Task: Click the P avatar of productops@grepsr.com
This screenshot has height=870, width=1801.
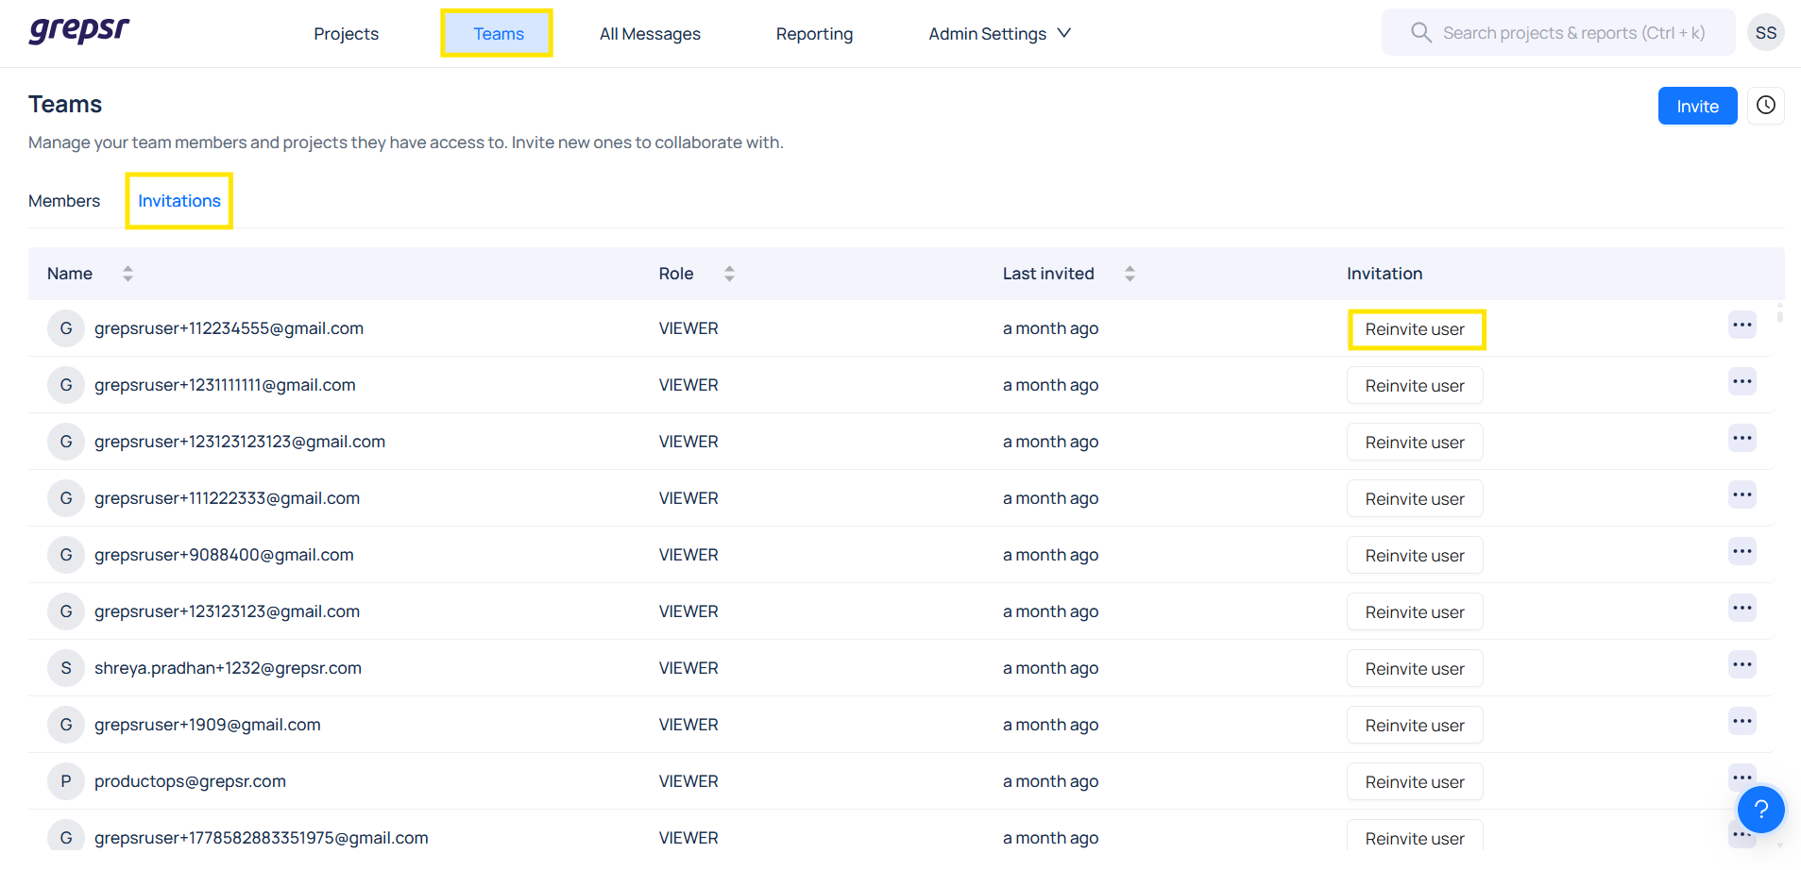Action: (x=66, y=781)
